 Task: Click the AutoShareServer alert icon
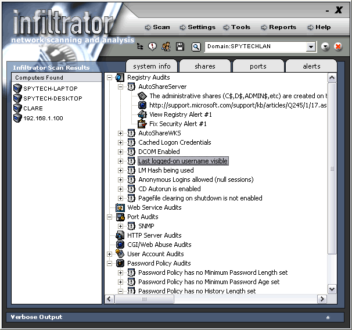click(131, 87)
